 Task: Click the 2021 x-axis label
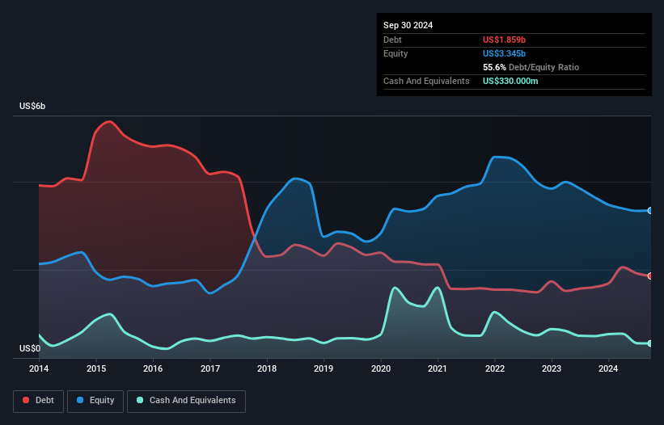point(438,368)
